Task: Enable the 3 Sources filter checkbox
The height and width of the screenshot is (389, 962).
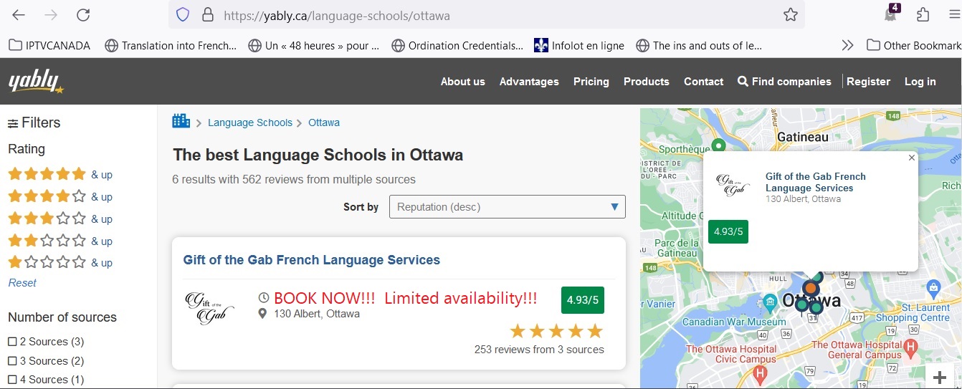Action: coord(12,361)
